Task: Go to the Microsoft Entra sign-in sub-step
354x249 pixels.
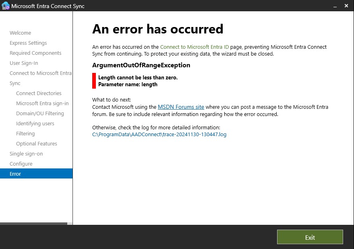Action: tap(42, 103)
